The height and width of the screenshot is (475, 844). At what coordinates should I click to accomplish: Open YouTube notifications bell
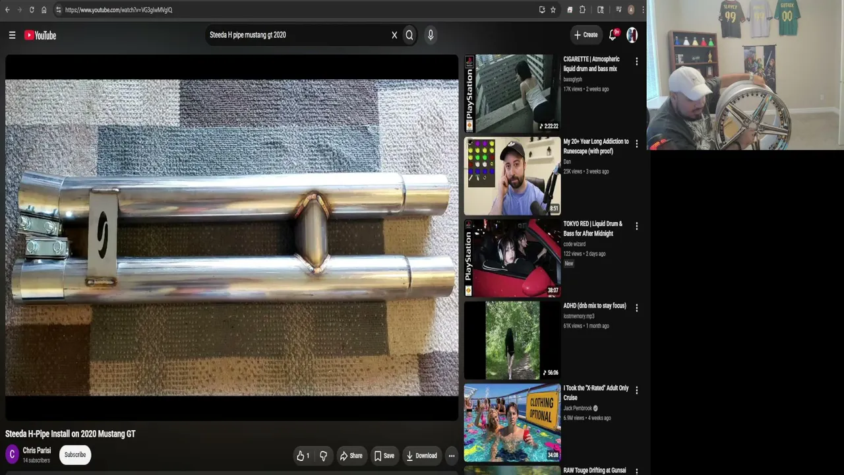click(x=613, y=35)
